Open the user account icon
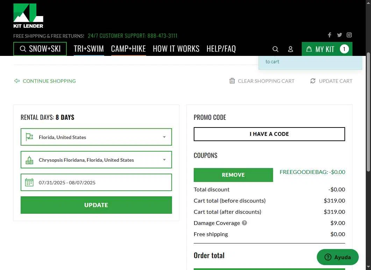This screenshot has width=371, height=270. [x=291, y=49]
